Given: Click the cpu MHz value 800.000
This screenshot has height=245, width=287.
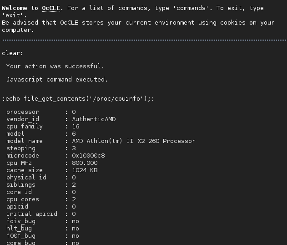Looking at the screenshot, I should tap(85, 163).
